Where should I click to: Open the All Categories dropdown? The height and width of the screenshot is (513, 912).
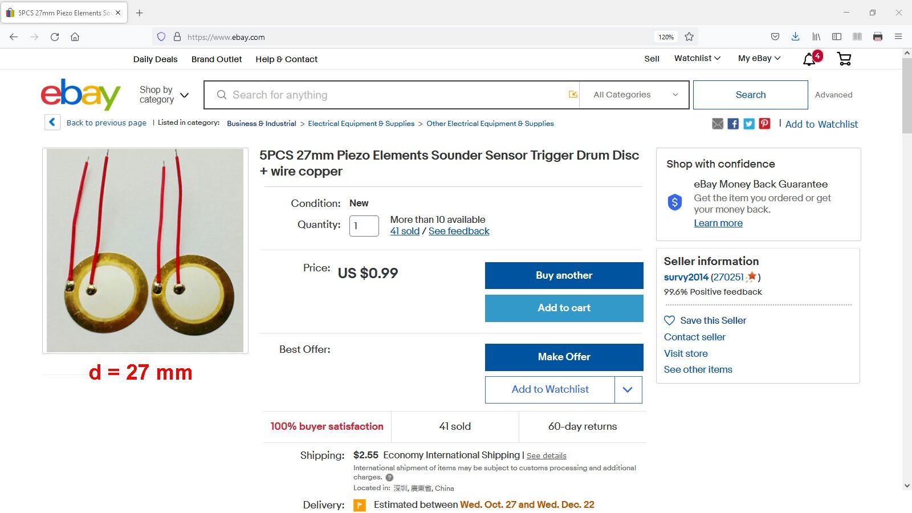[x=635, y=95]
